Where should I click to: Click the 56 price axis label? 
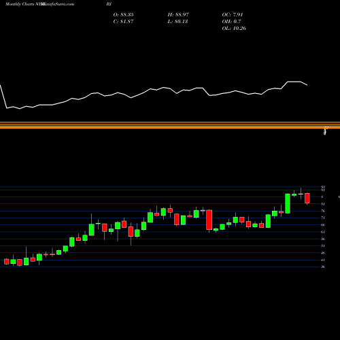point(323,239)
